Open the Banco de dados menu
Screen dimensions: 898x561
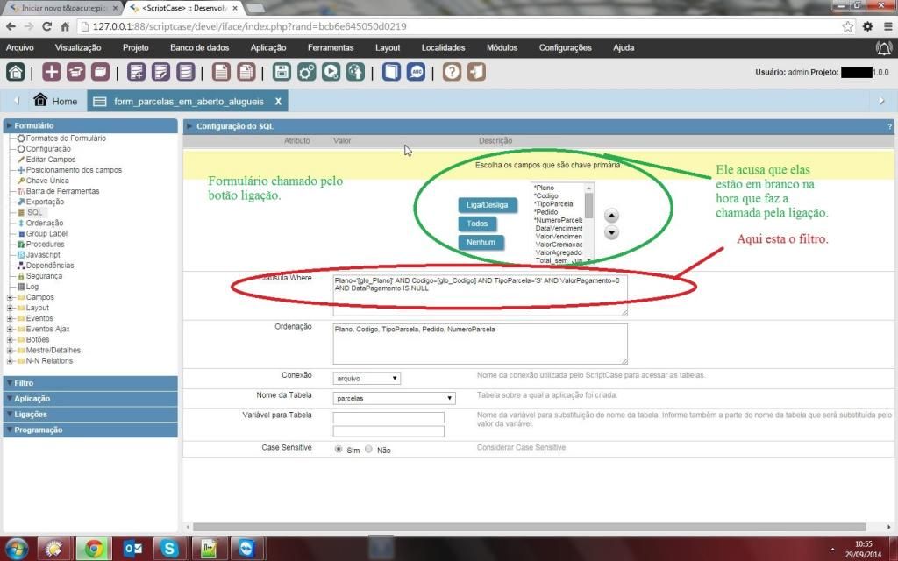[x=199, y=47]
